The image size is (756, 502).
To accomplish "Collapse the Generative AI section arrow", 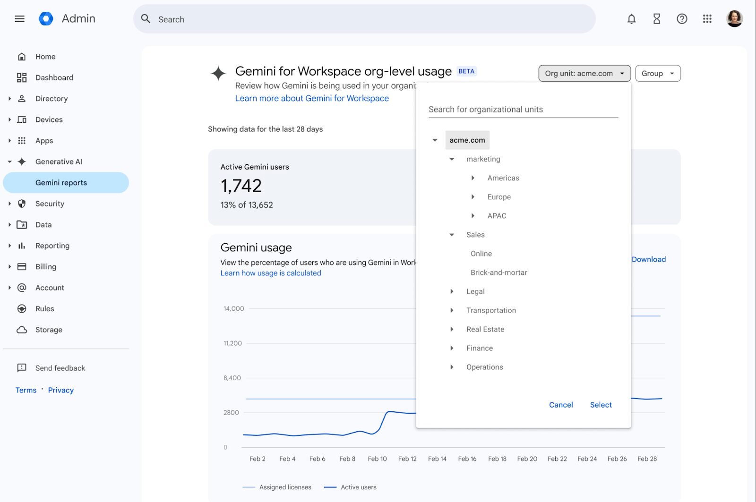I will (9, 162).
